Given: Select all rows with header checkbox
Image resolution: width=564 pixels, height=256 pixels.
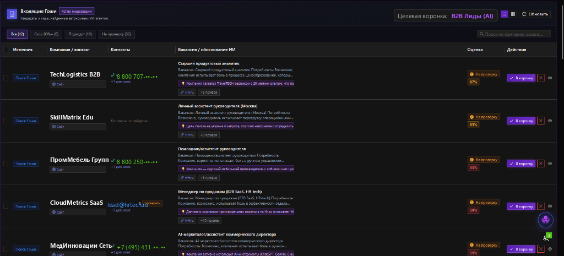Looking at the screenshot, I should [6, 50].
